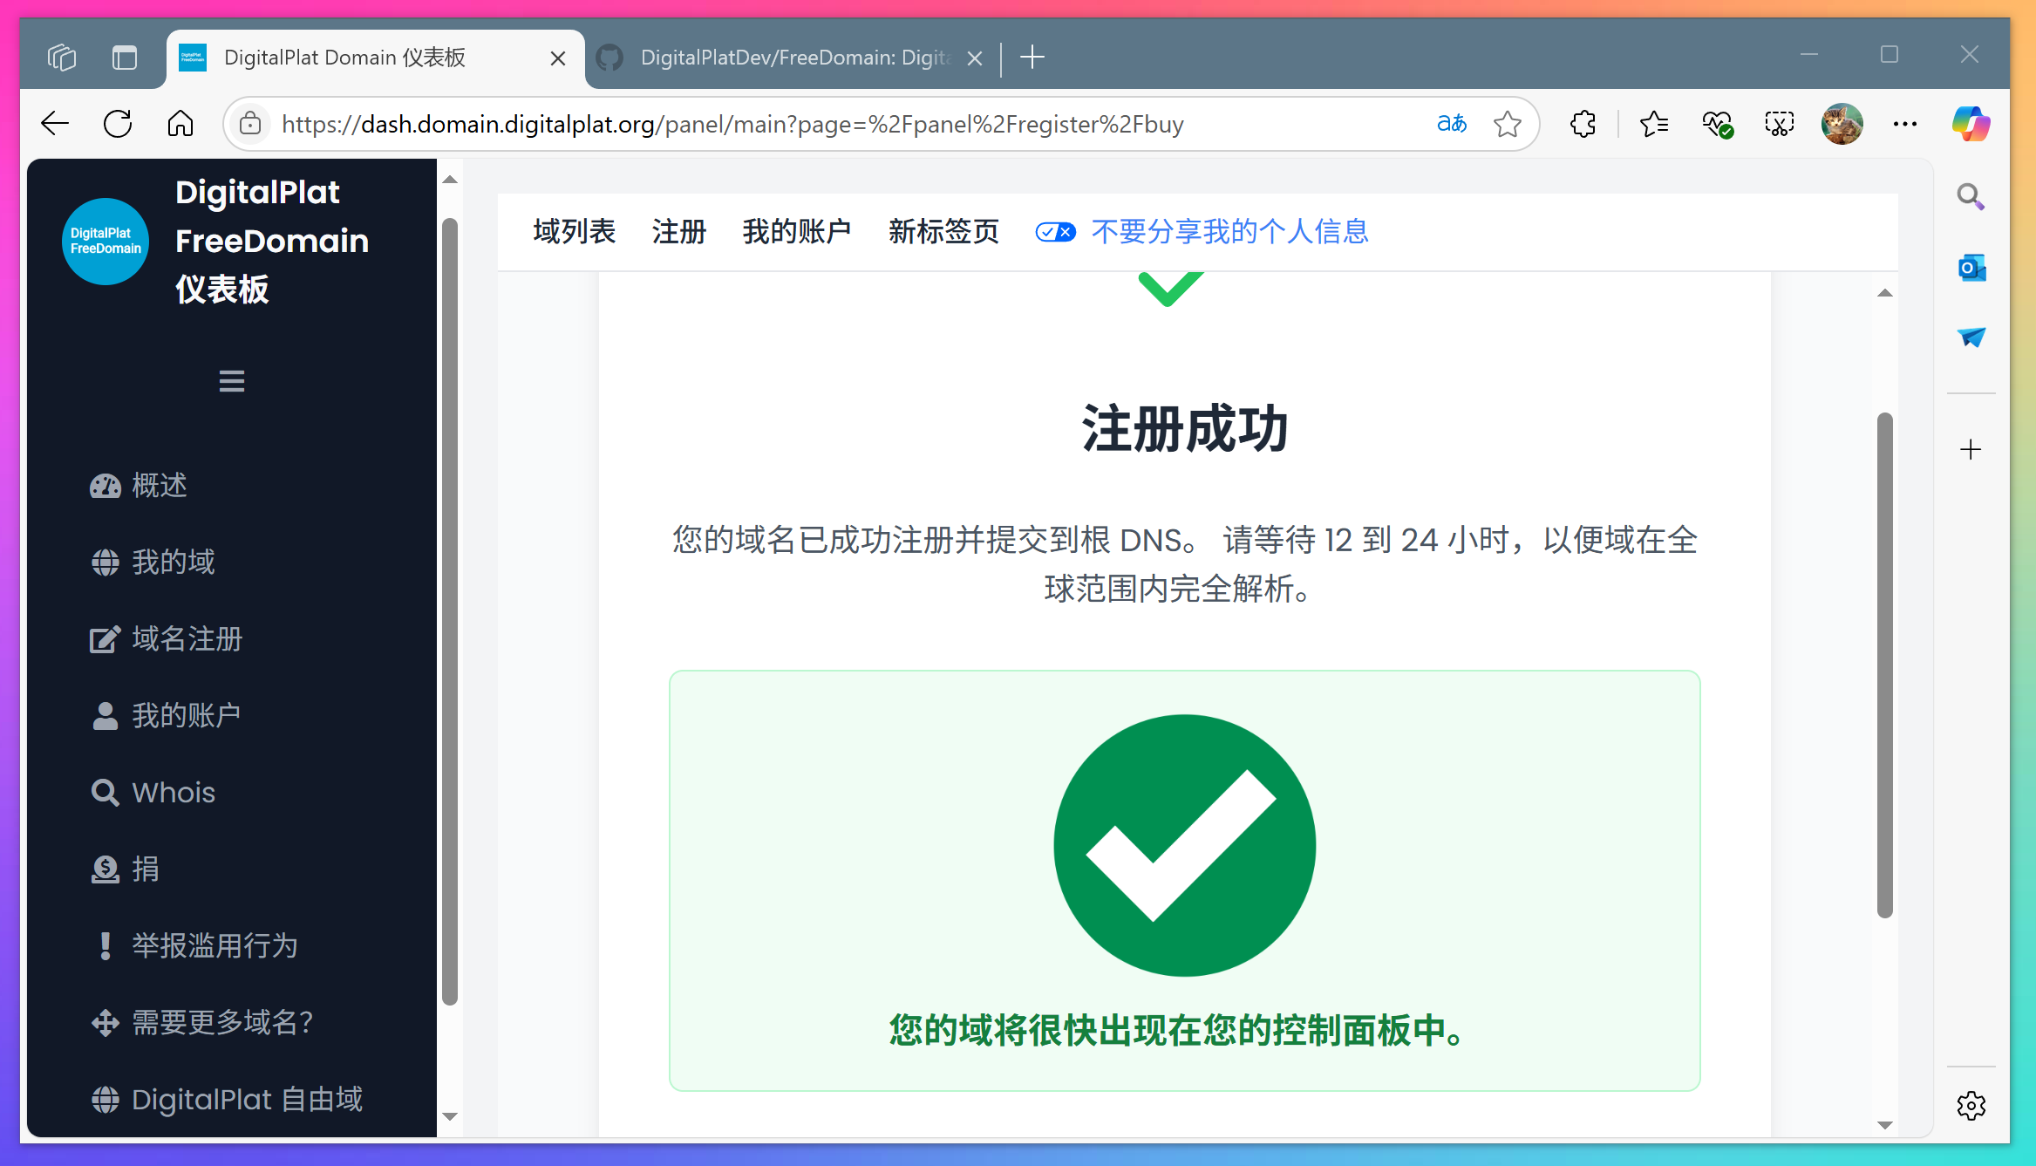The height and width of the screenshot is (1166, 2036).
Task: Open Copilot from the browser toolbar
Action: coord(1970,124)
